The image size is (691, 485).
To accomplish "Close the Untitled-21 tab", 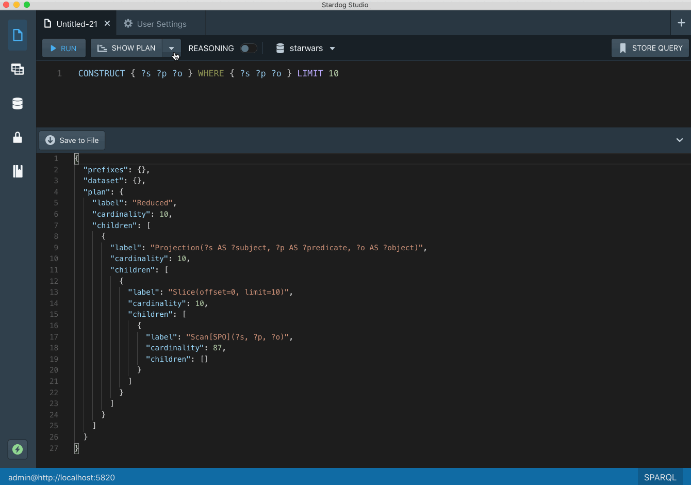I will point(107,24).
